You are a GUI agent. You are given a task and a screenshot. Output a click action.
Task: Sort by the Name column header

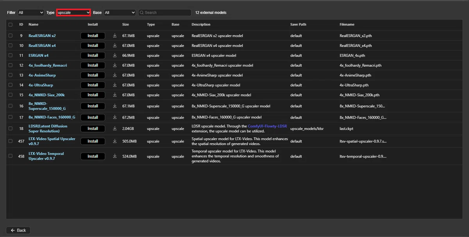(x=34, y=25)
